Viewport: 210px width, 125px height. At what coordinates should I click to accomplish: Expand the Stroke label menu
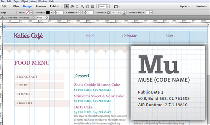tap(40, 13)
